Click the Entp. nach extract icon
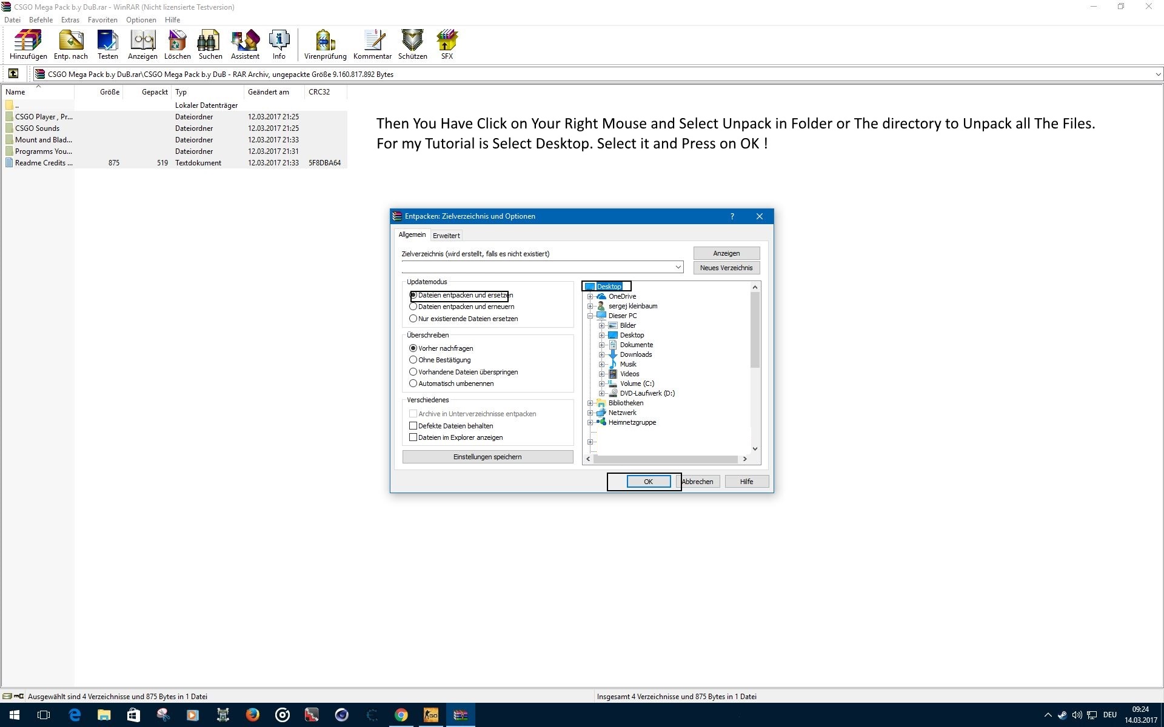This screenshot has height=727, width=1164. click(x=70, y=45)
